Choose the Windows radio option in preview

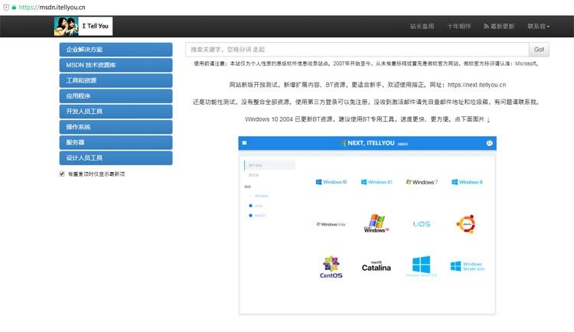(250, 196)
